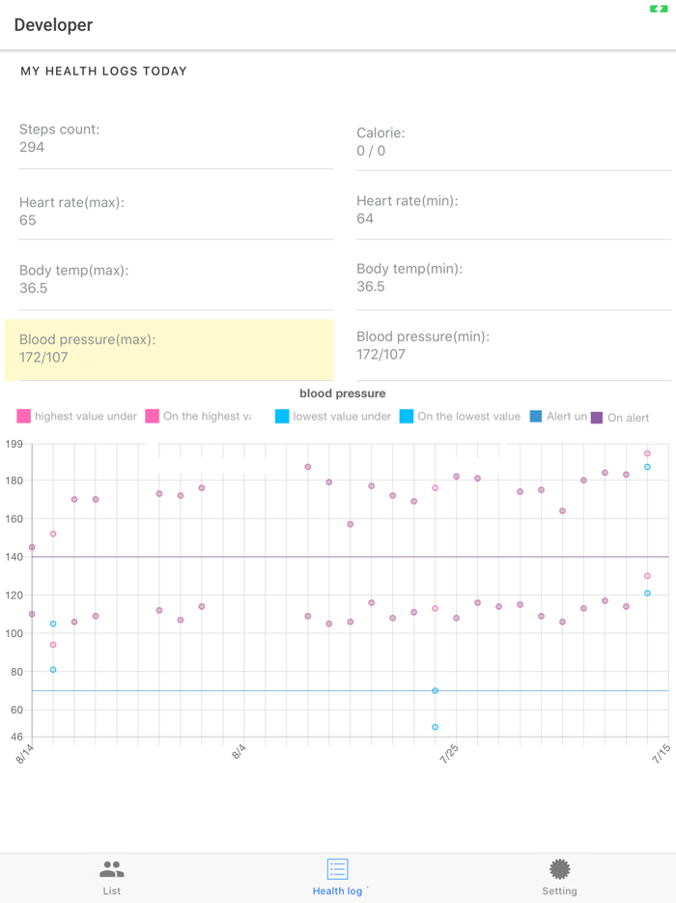Click the MY HEALTH LOGS TODAY heading
Screen dimensions: 676x903
[103, 71]
